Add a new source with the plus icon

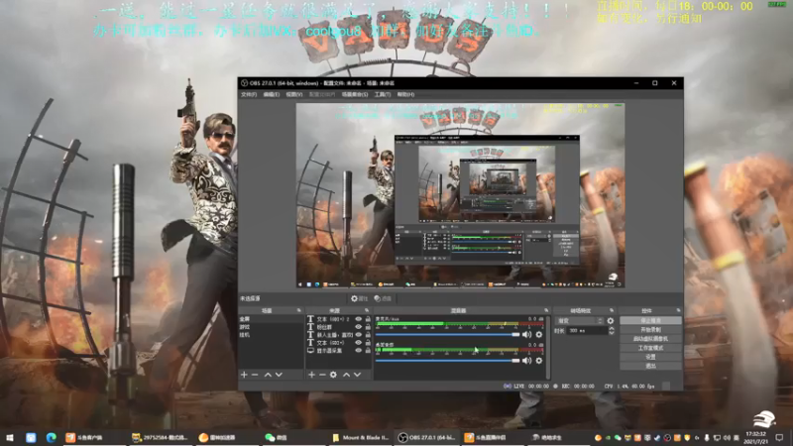tap(311, 375)
